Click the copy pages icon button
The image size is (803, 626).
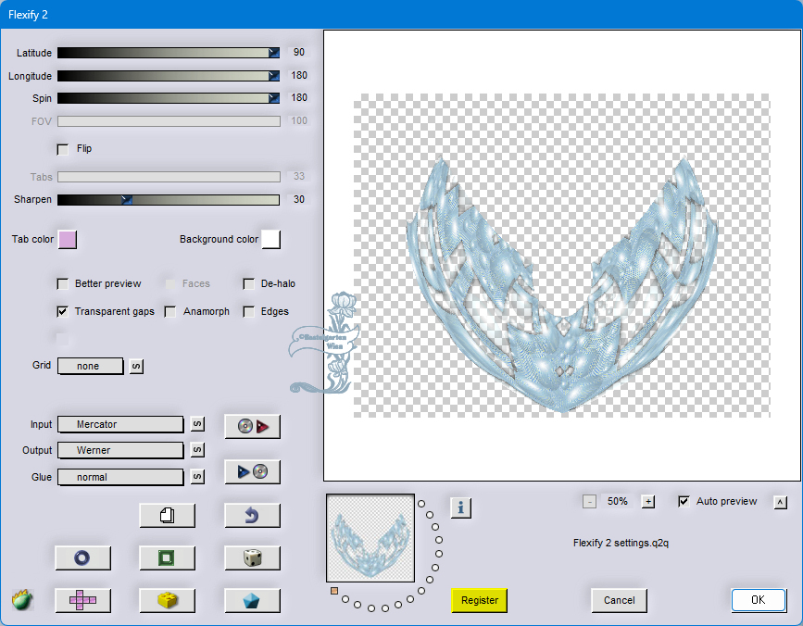[168, 515]
